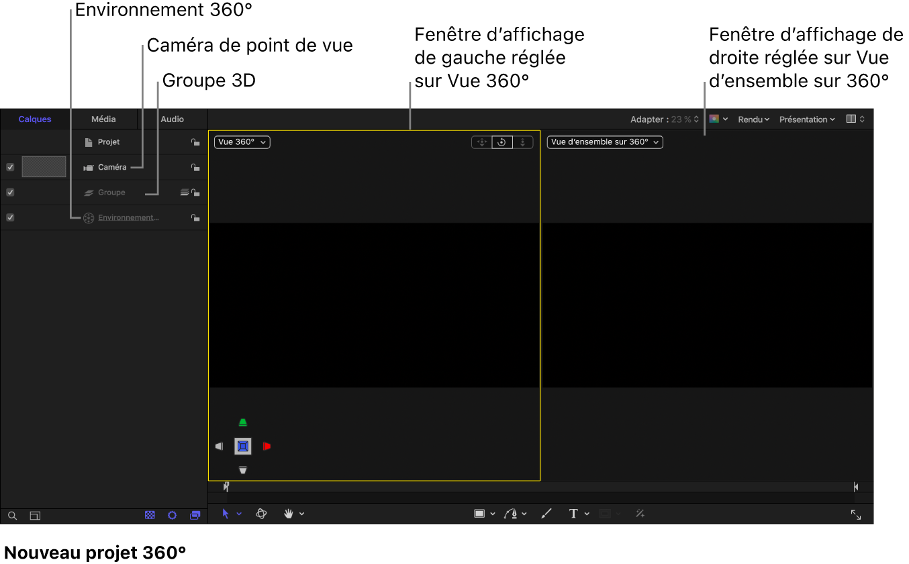Open the Vue 360° camera dropdown
This screenshot has width=909, height=564.
242,142
